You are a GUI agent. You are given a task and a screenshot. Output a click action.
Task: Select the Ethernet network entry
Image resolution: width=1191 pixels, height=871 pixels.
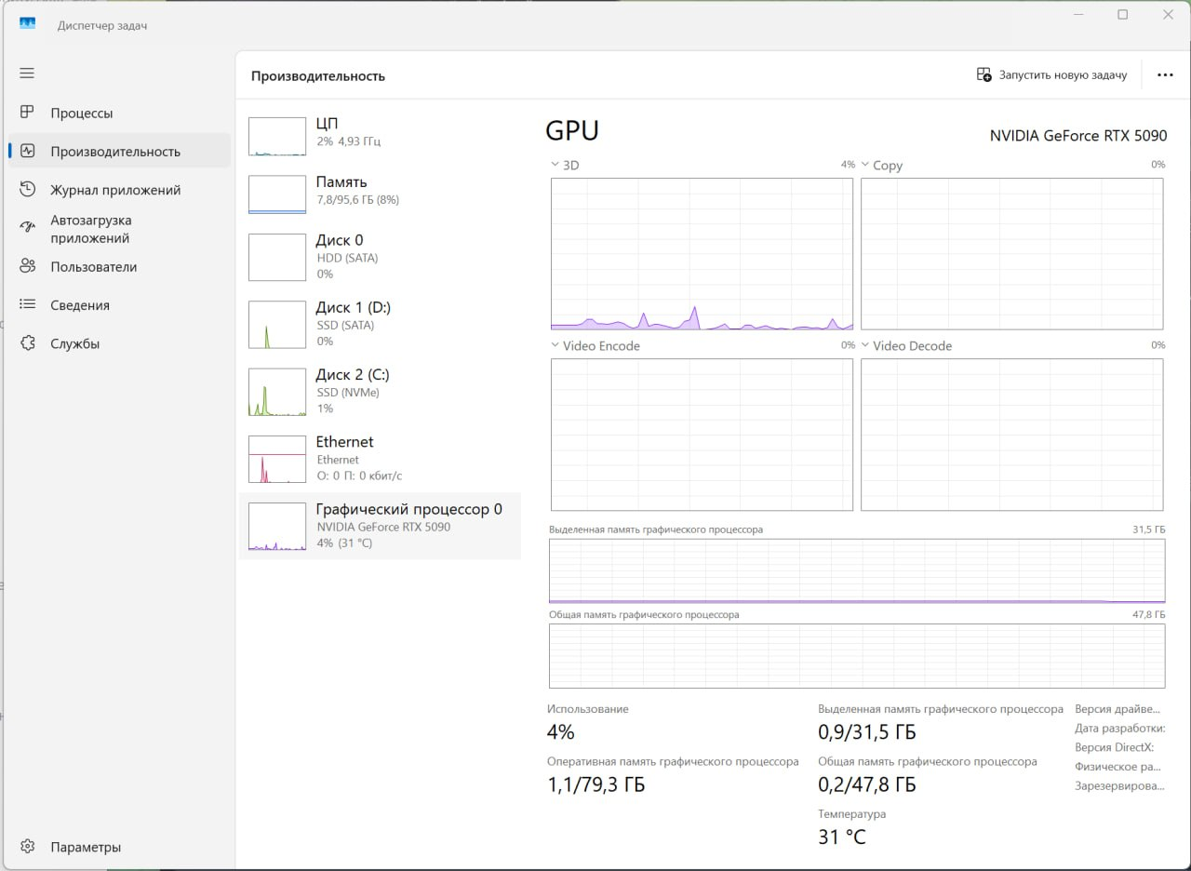[380, 459]
